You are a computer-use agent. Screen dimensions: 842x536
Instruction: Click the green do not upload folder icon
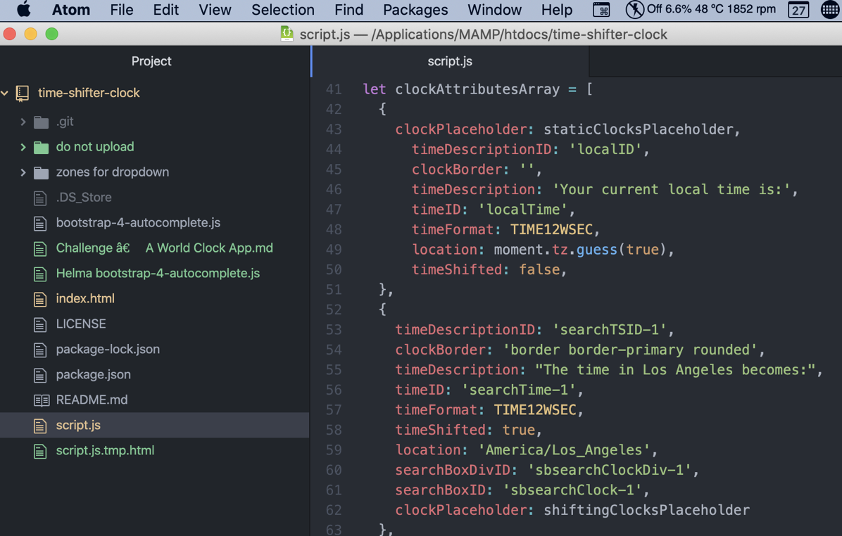click(x=42, y=147)
